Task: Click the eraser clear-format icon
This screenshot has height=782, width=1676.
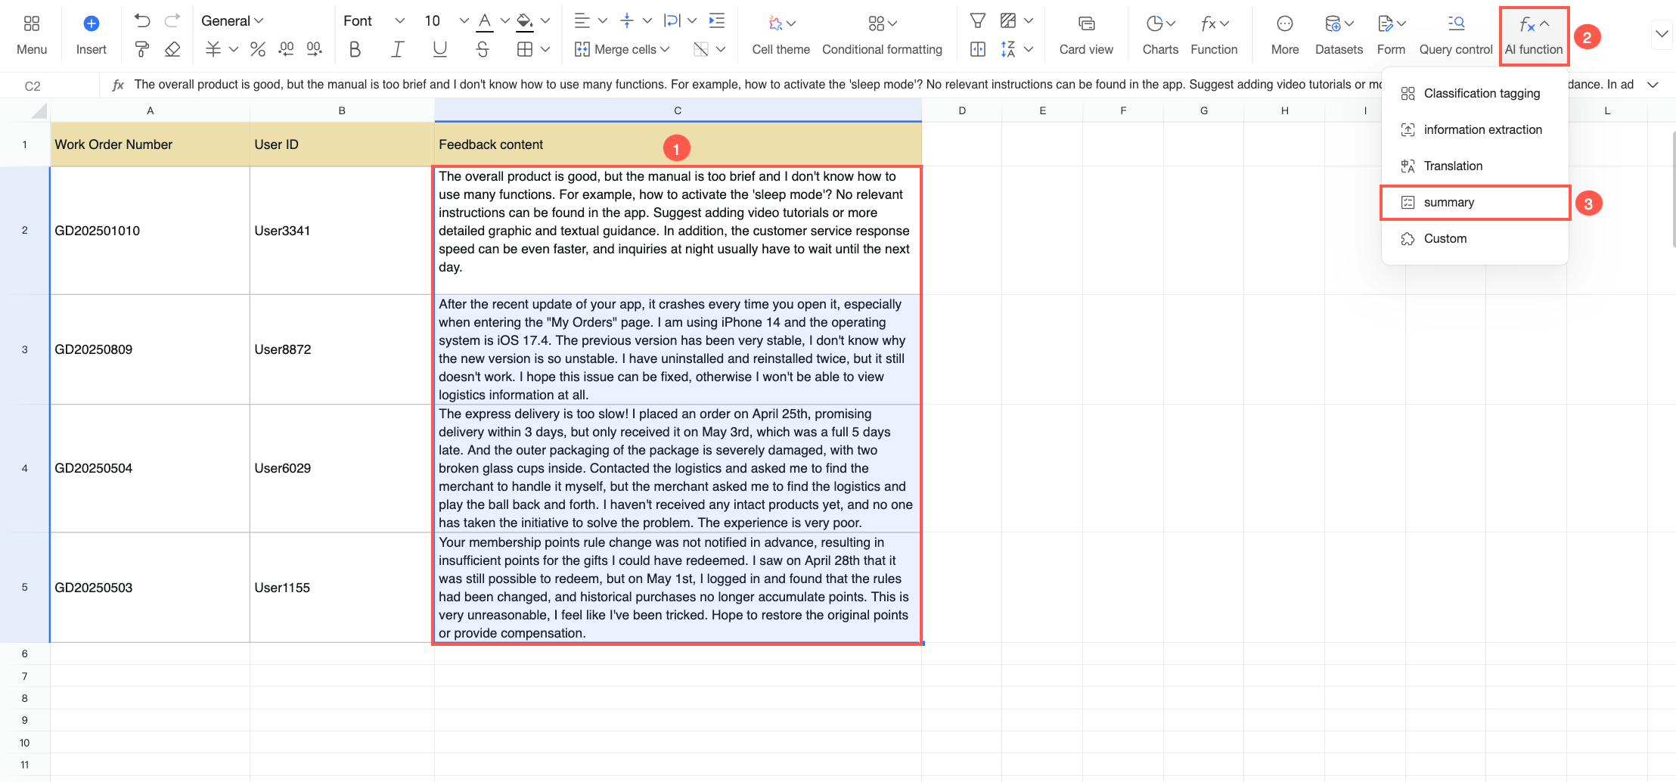Action: tap(172, 49)
